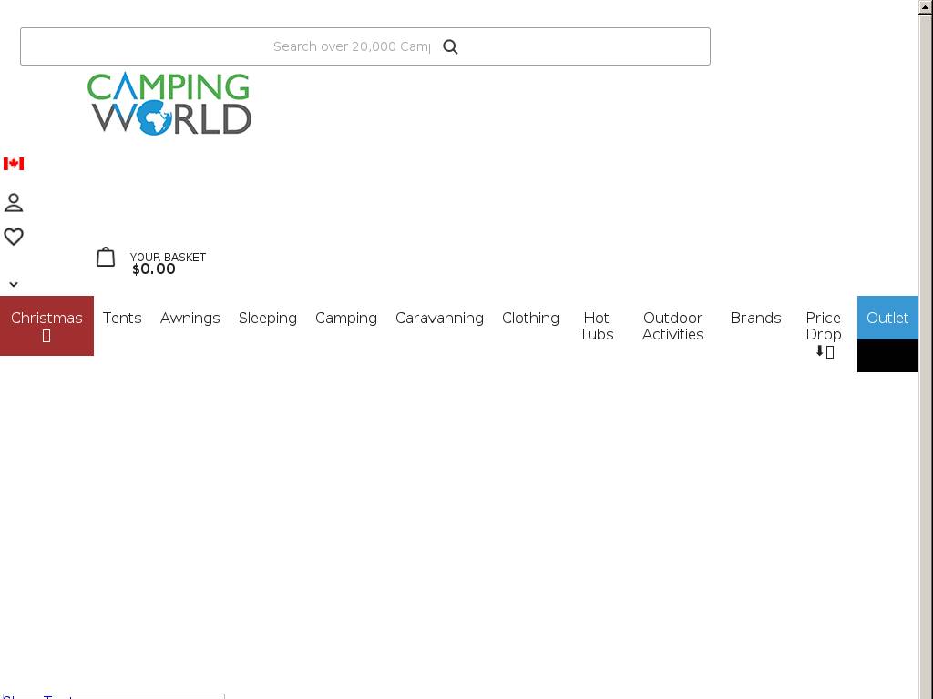Focus the product search input field
Screen dimensions: 933x699
[351, 46]
